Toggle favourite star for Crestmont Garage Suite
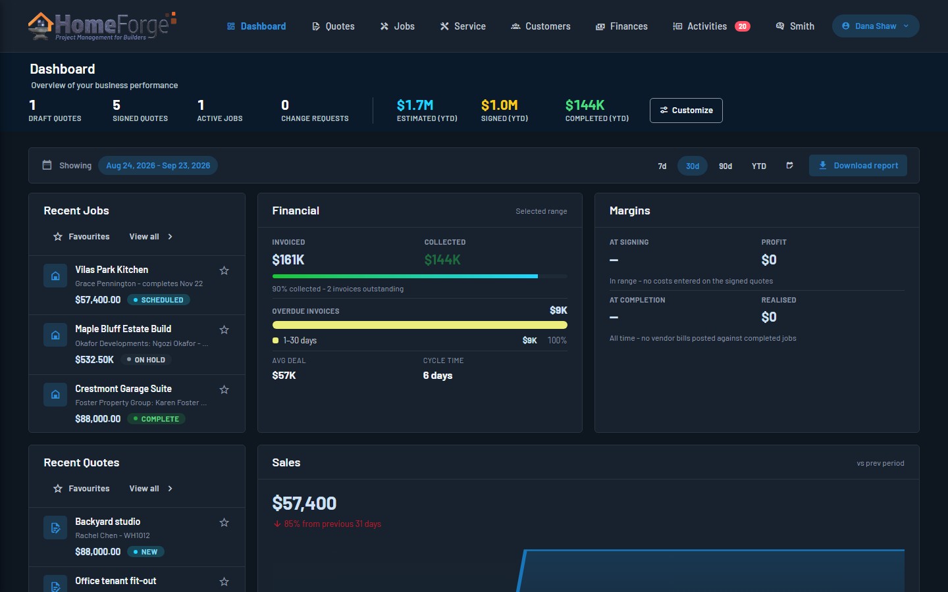 coord(224,389)
